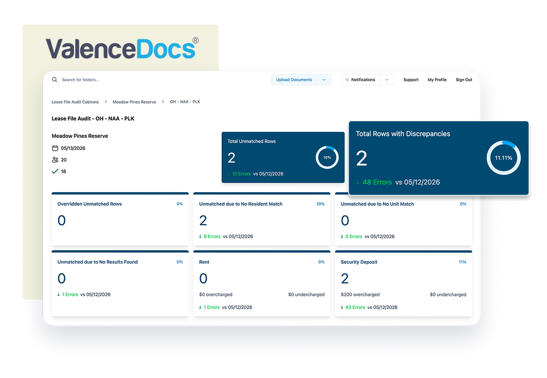Image resolution: width=547 pixels, height=378 pixels.
Task: Click the ValenceDocs logo
Action: click(122, 48)
